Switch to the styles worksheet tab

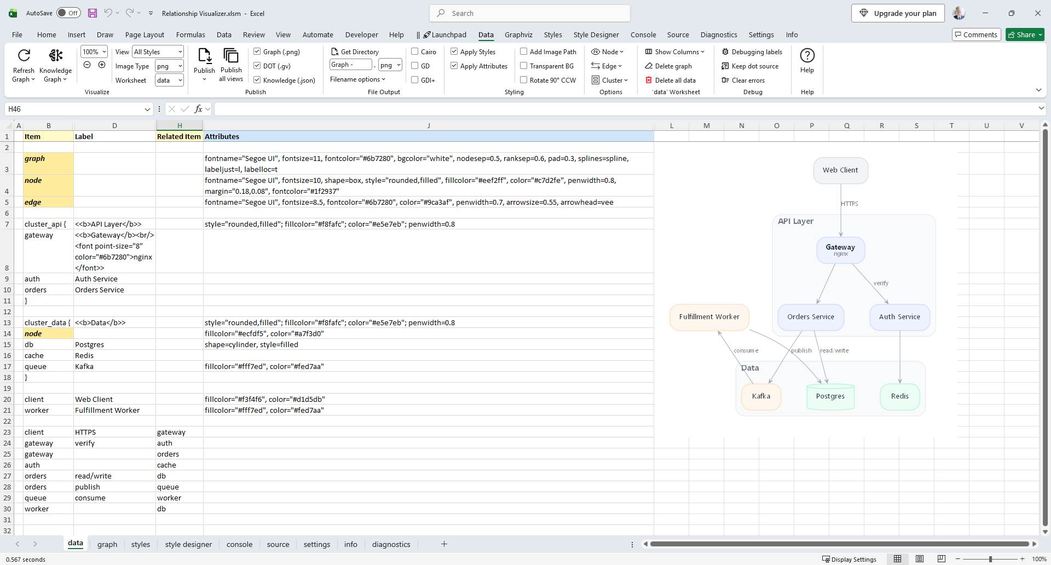[141, 544]
